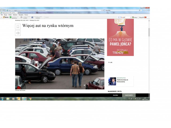The height and width of the screenshot is (128, 171).
Task: Click the browser address bar
Action: 53,10
